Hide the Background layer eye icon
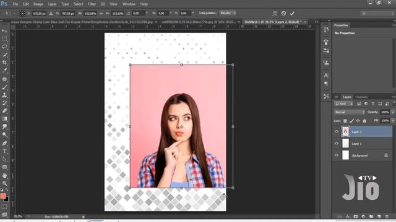Viewport: 396px width, 222px height. [337, 155]
